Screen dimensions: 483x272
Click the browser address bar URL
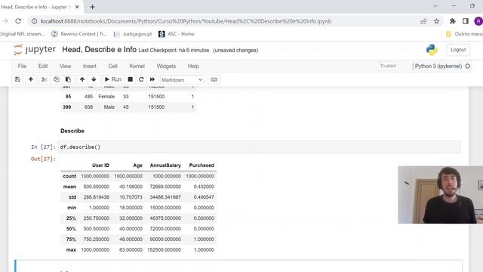186,21
